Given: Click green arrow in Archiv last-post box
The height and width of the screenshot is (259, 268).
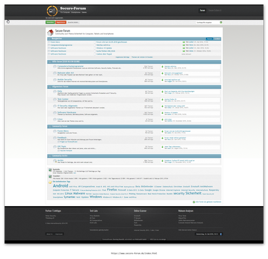Looking at the screenshot, I should click(162, 161).
